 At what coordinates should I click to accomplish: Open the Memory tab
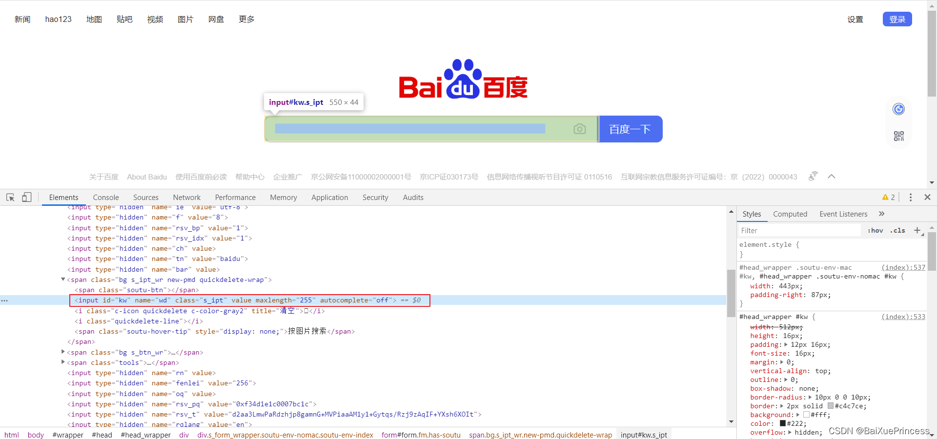[x=284, y=197]
